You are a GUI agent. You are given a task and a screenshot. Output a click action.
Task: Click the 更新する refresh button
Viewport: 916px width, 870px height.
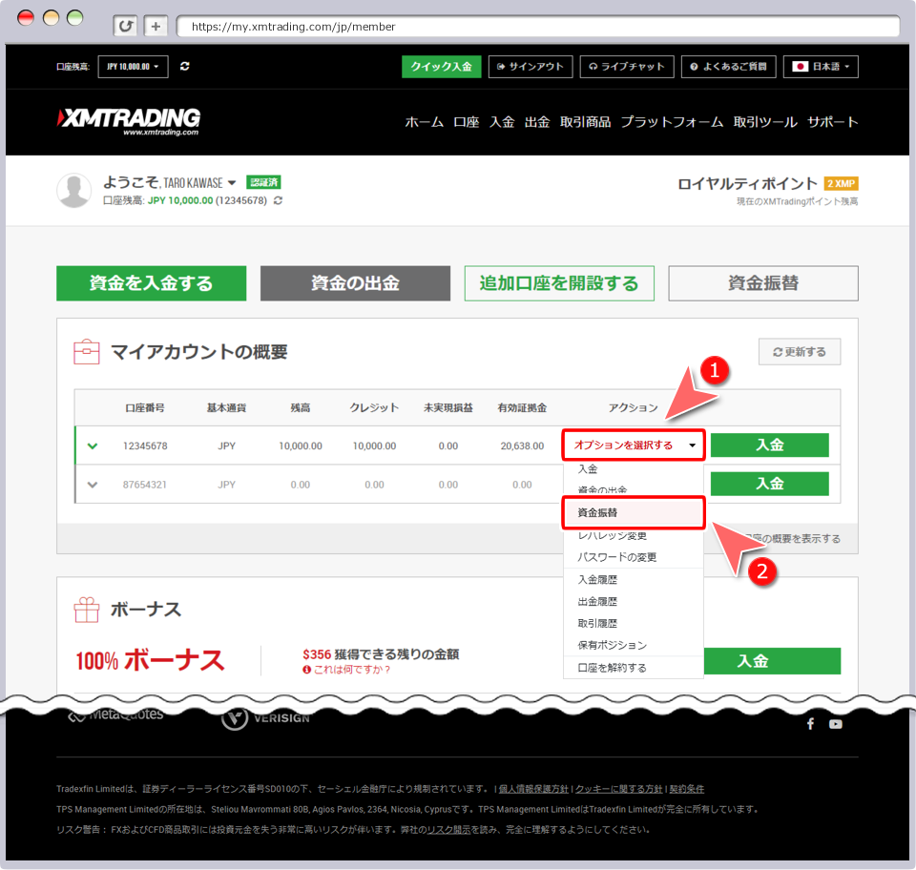pos(800,352)
